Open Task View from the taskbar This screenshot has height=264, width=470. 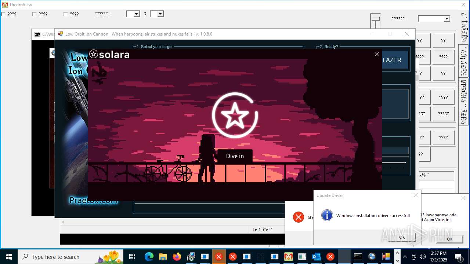132,257
